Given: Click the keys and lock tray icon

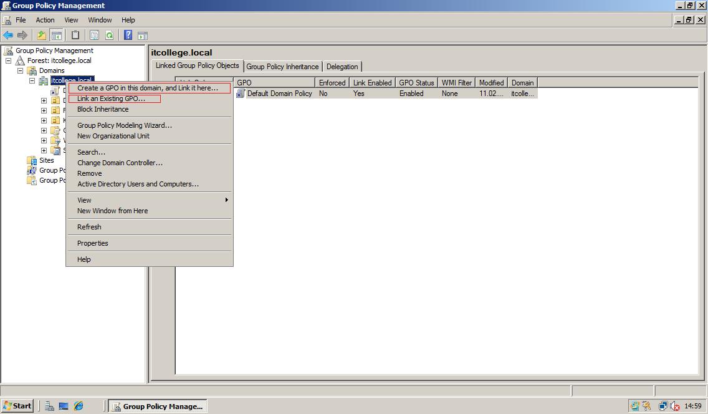Looking at the screenshot, I should click(647, 406).
